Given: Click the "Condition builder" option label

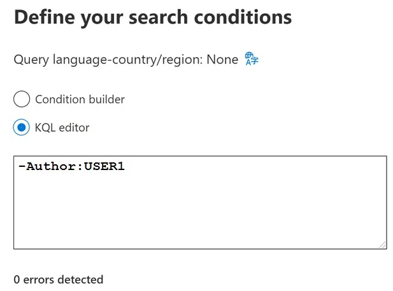Looking at the screenshot, I should 80,99.
